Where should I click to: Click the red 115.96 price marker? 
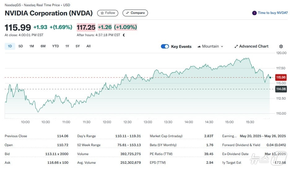pyautogui.click(x=281, y=77)
